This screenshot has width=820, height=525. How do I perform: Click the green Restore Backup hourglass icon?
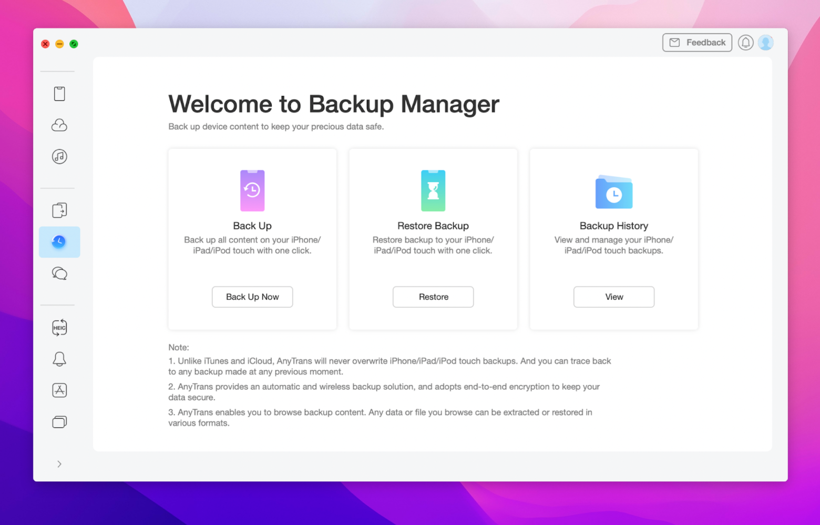[x=433, y=190]
